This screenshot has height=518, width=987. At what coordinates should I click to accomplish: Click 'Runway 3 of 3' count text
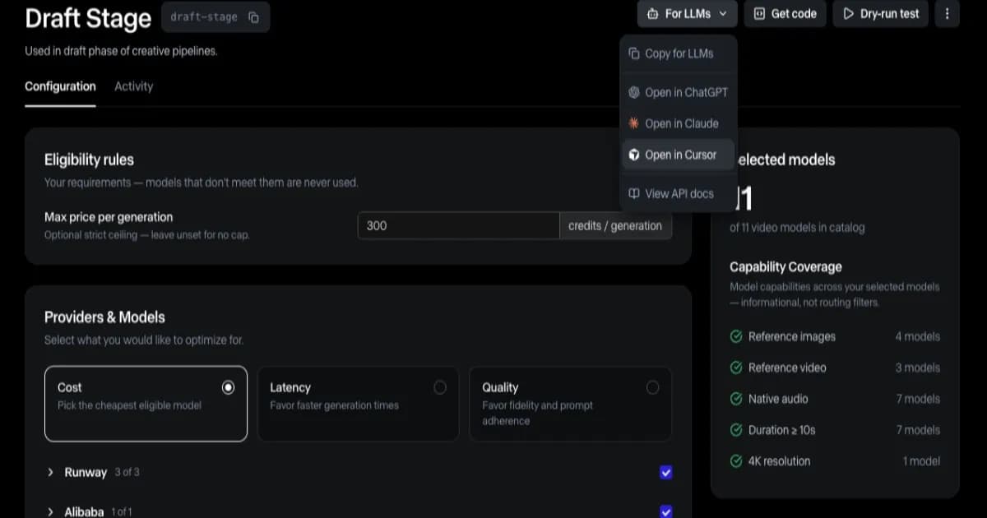[x=127, y=472]
